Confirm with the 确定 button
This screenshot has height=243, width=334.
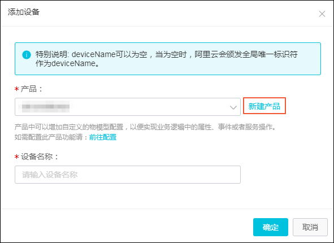click(x=271, y=227)
